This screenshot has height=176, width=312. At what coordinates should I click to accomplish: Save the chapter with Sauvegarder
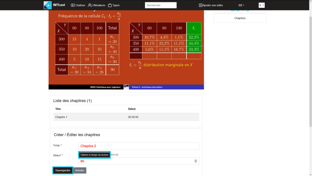point(63,171)
